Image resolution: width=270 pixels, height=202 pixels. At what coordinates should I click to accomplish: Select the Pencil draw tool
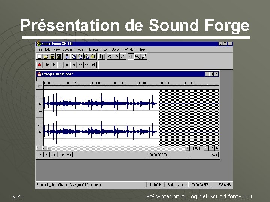[144, 56]
